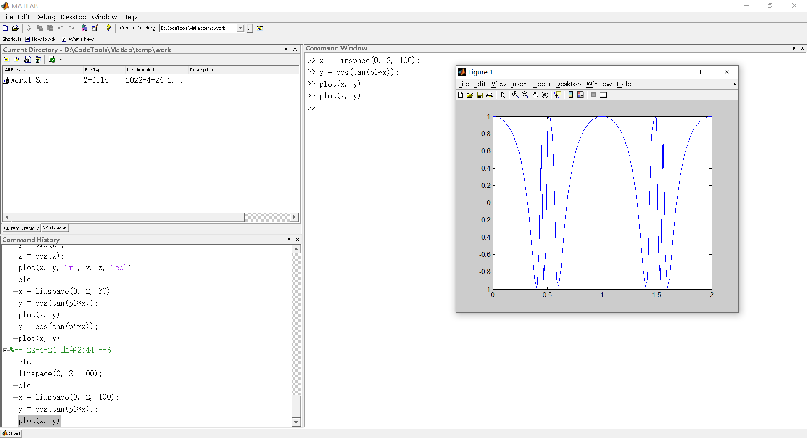
Task: Print figure using printer icon
Action: tap(490, 95)
